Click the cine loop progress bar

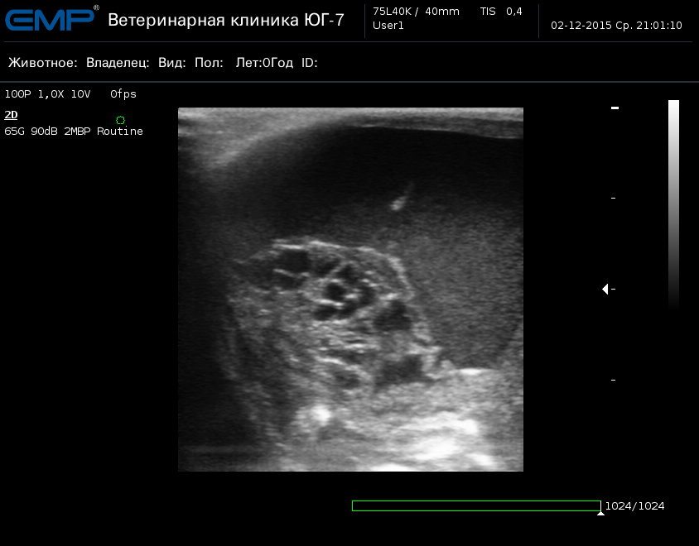475,505
